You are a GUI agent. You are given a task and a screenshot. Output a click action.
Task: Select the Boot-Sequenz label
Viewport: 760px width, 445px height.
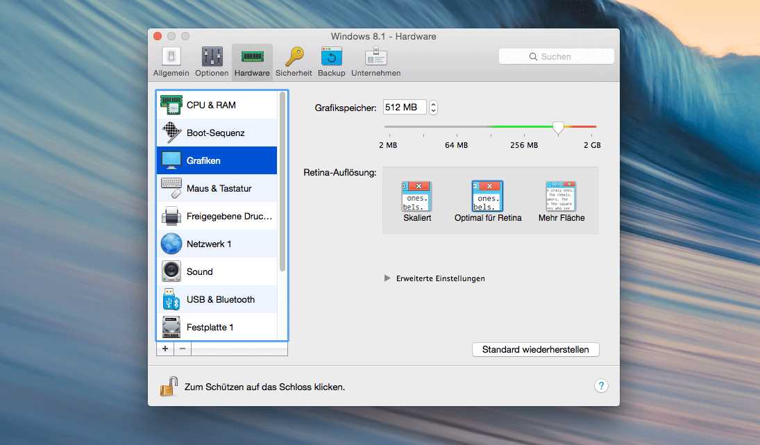[x=216, y=133]
